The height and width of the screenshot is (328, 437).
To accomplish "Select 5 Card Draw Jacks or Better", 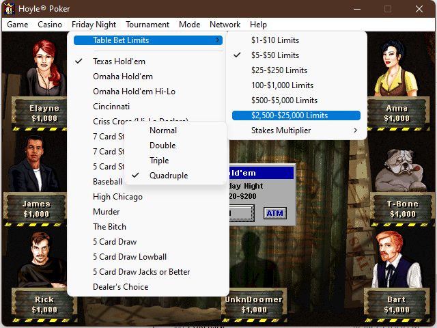I will pos(148,272).
